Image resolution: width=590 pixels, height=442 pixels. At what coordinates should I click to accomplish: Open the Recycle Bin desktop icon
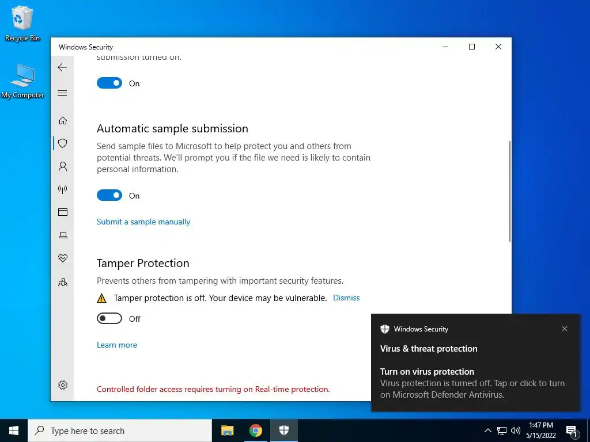tap(22, 23)
